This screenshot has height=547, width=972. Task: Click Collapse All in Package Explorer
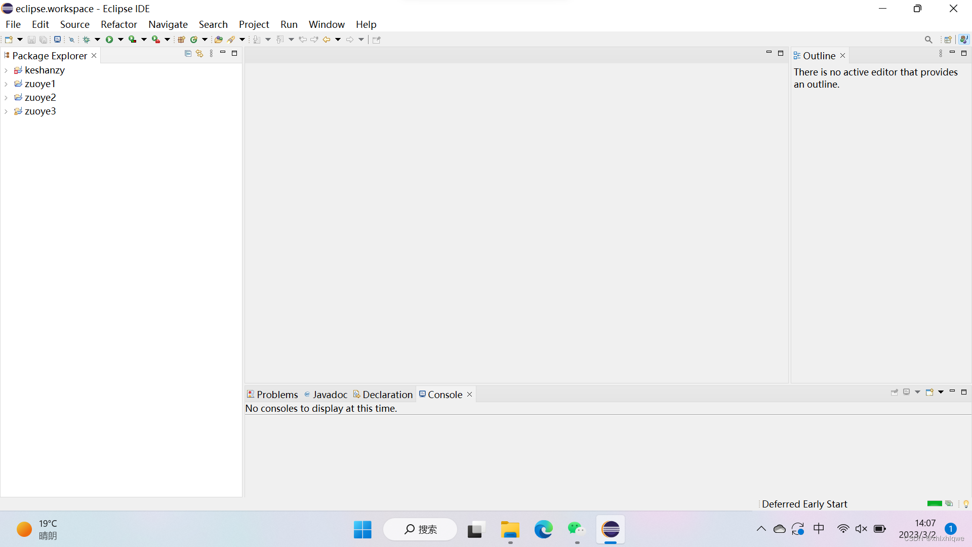tap(188, 54)
